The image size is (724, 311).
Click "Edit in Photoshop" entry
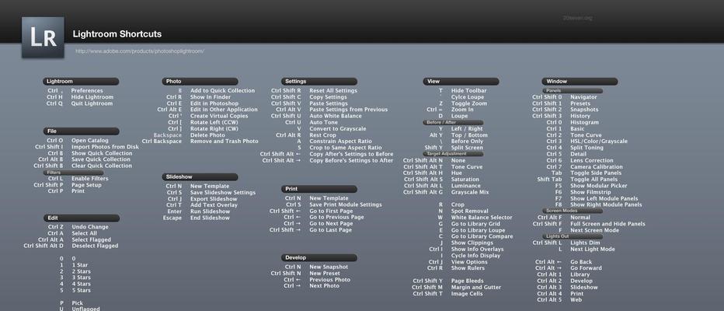coord(214,103)
